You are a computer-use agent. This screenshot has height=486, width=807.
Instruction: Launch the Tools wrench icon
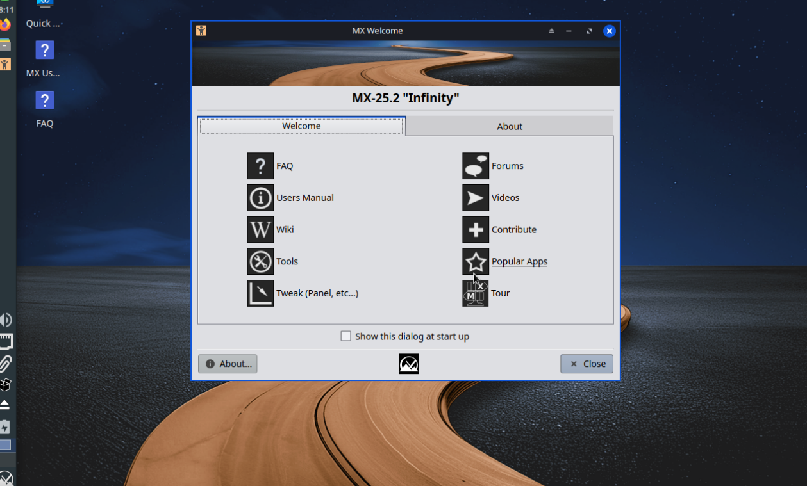coord(260,261)
